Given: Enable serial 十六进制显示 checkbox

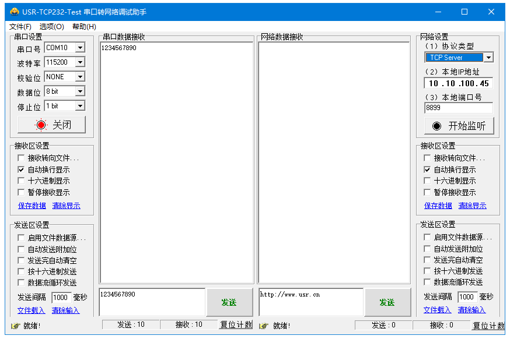Looking at the screenshot, I should [x=22, y=181].
